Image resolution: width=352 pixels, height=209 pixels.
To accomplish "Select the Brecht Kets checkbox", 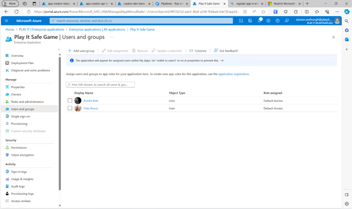I will pyautogui.click(x=70, y=101).
